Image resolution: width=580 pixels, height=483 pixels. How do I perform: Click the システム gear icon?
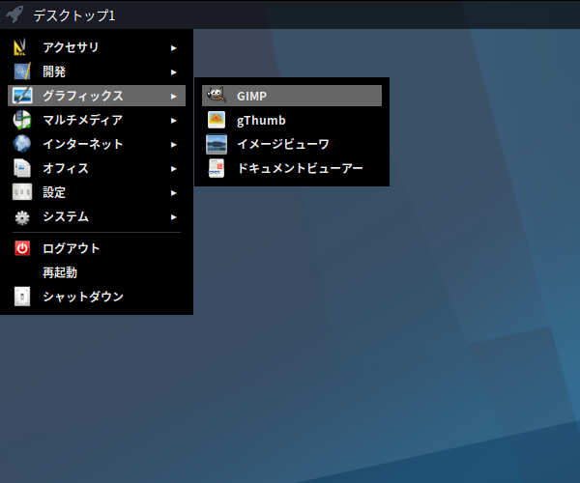[22, 217]
